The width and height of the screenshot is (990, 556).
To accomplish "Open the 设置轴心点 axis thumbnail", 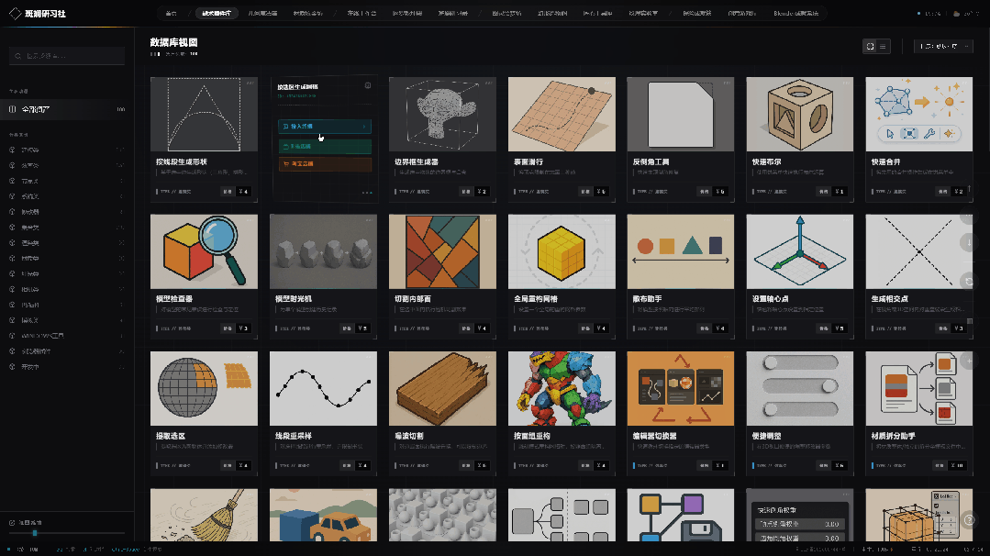I will click(800, 251).
